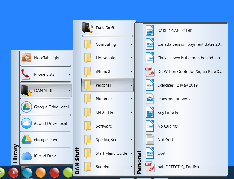Open the Not God text document
234x179 pixels.
[x=165, y=140]
